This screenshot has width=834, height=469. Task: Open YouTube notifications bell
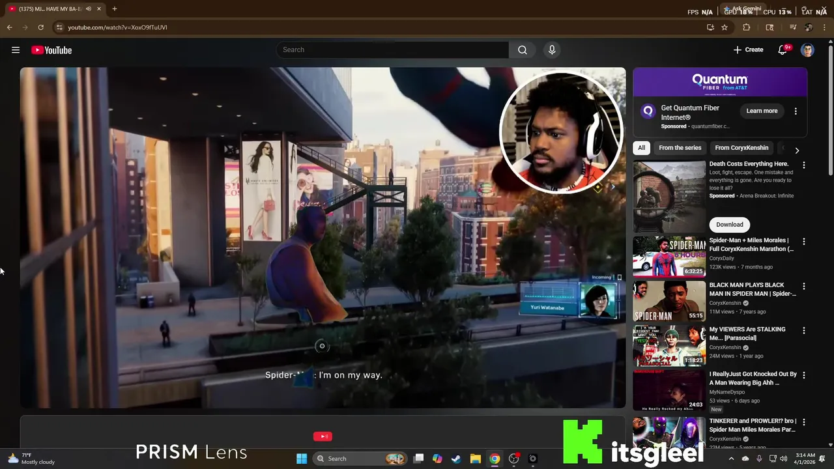783,50
